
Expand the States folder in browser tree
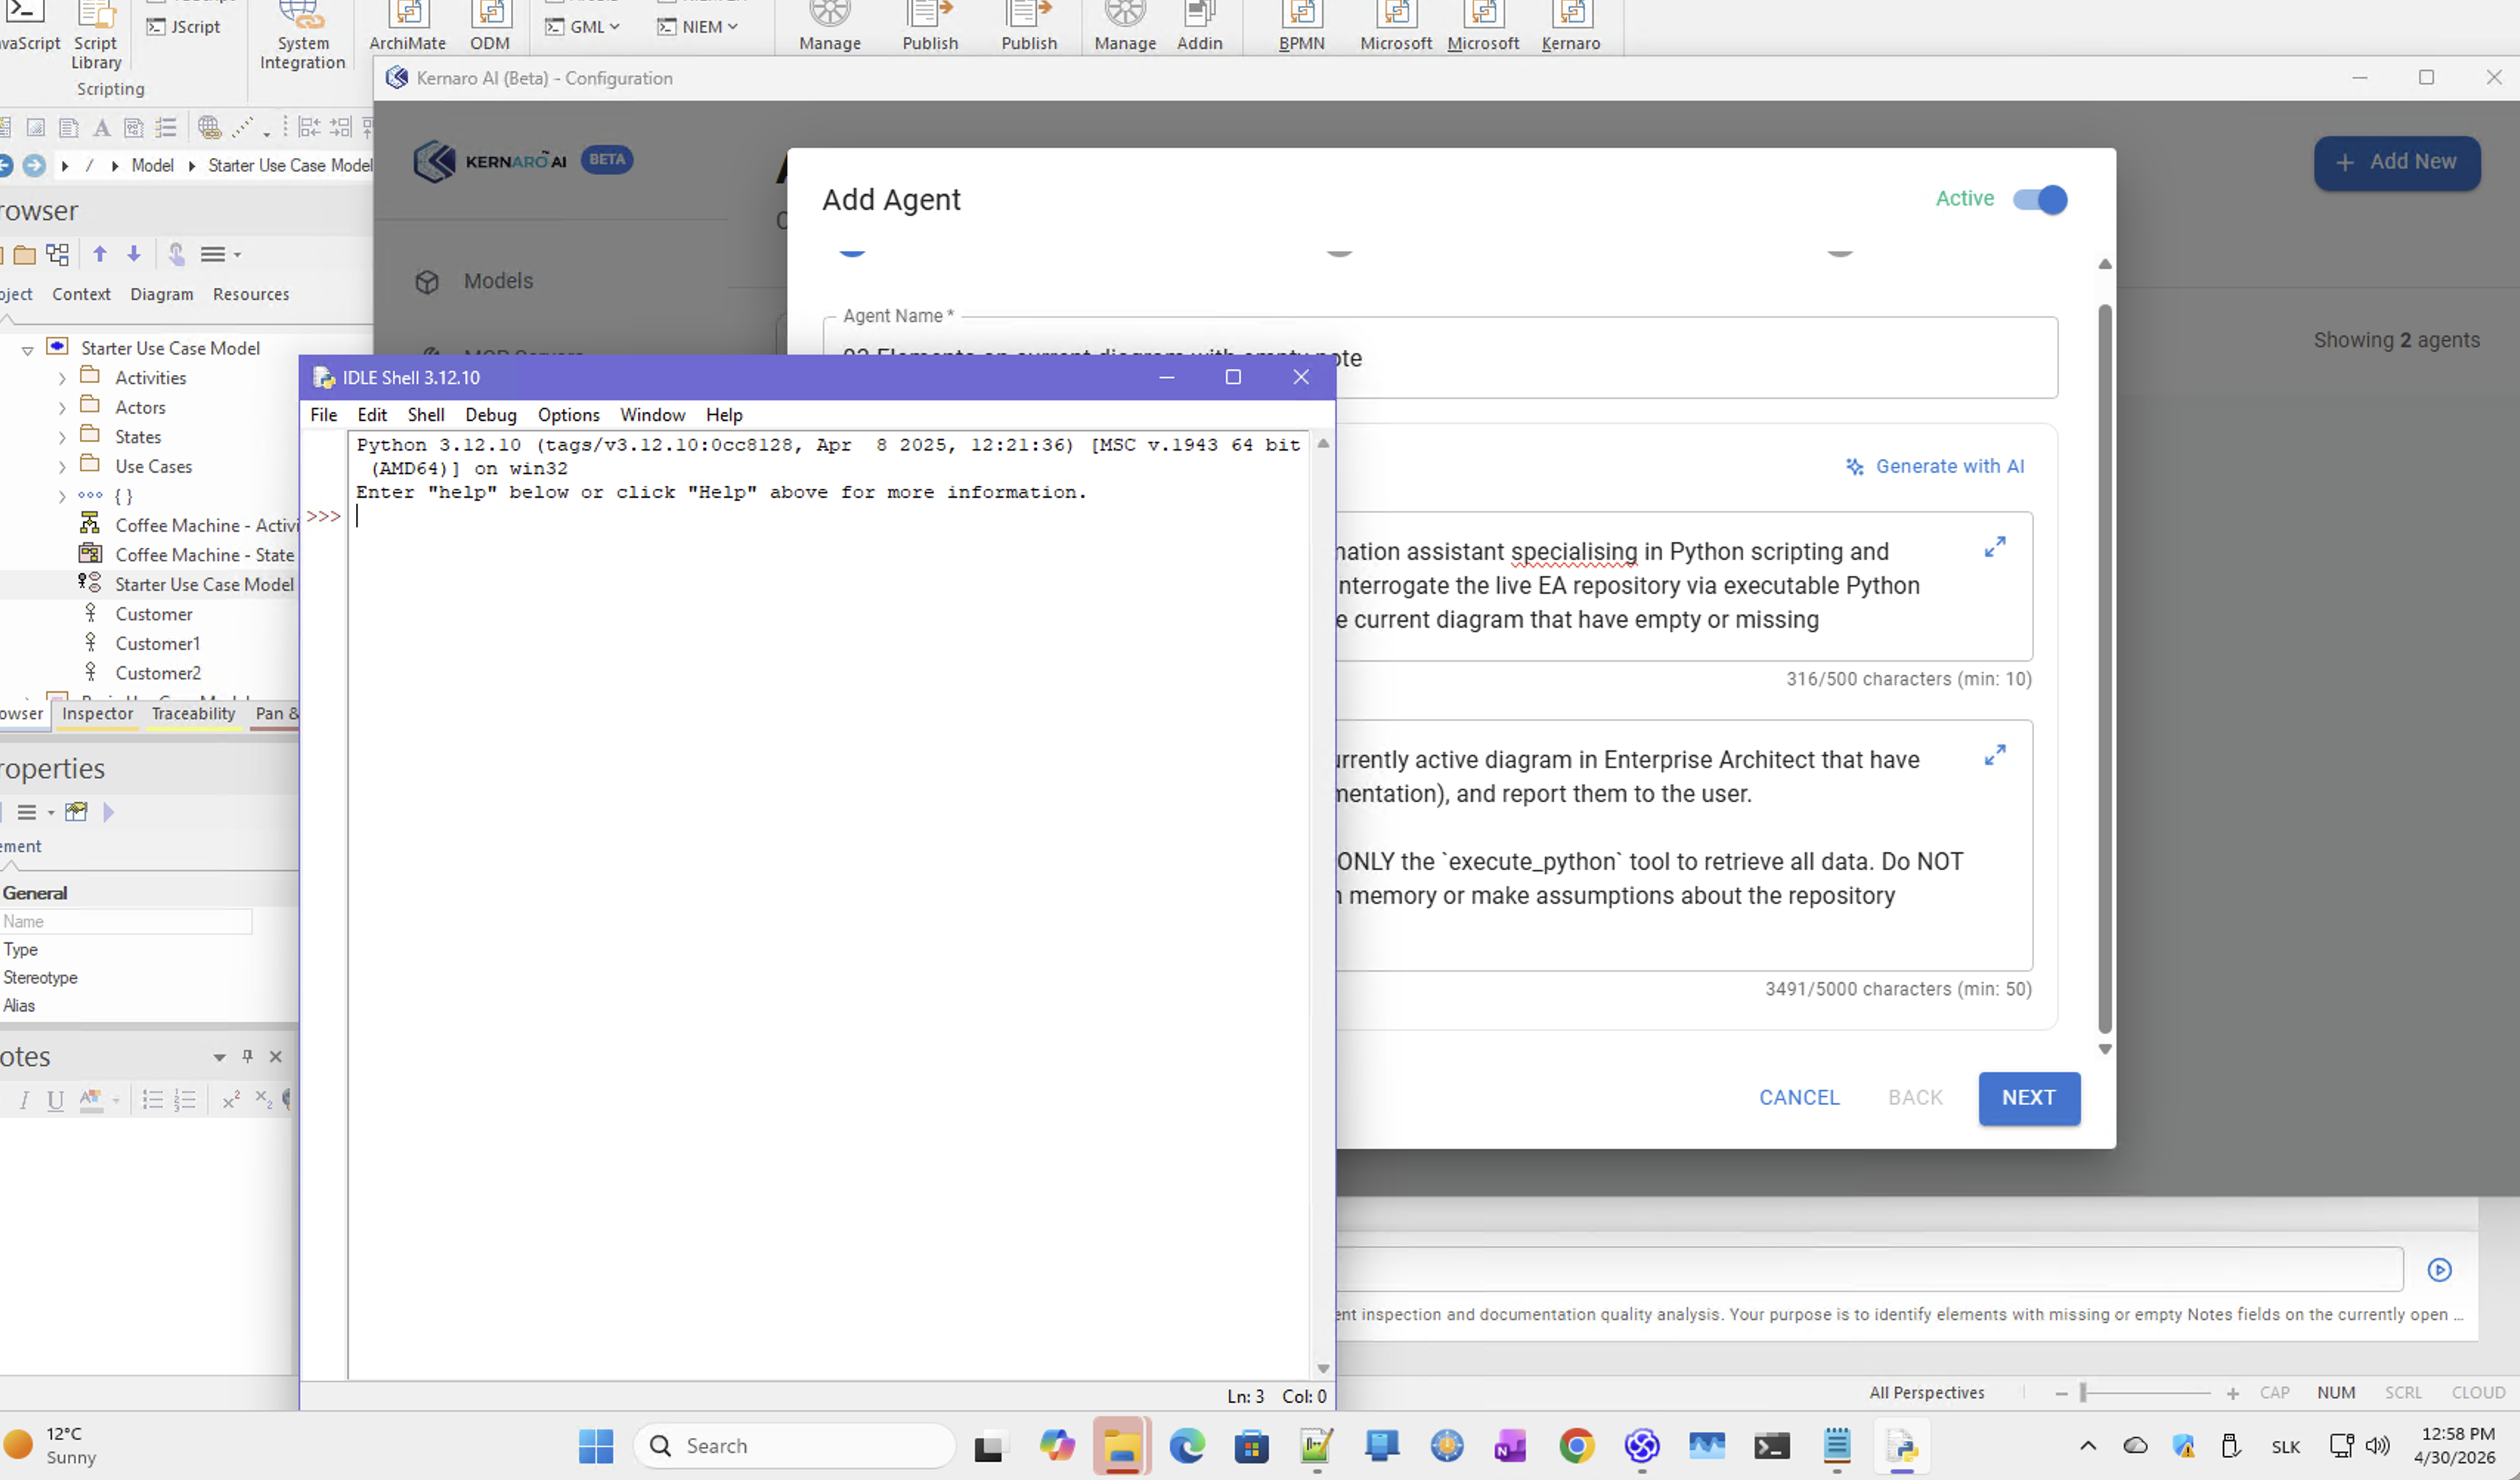click(x=62, y=438)
